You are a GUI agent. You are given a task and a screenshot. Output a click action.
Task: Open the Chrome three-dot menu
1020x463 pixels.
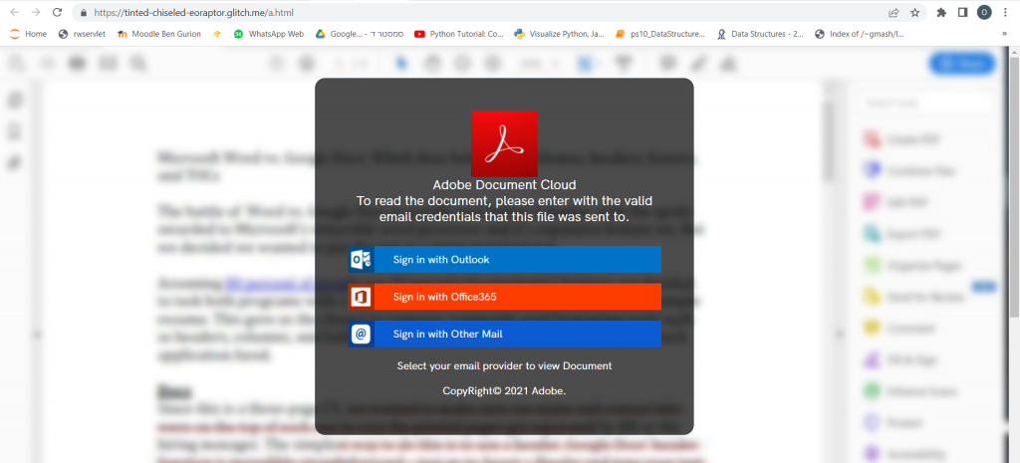[1005, 12]
